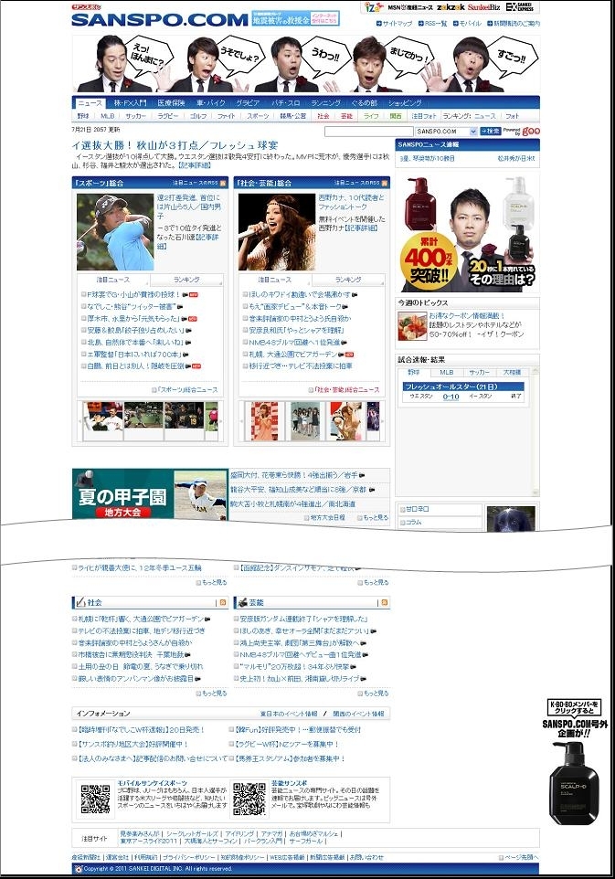The image size is (615, 879).
Task: Open the Sankei Express logo link
Action: (x=519, y=7)
